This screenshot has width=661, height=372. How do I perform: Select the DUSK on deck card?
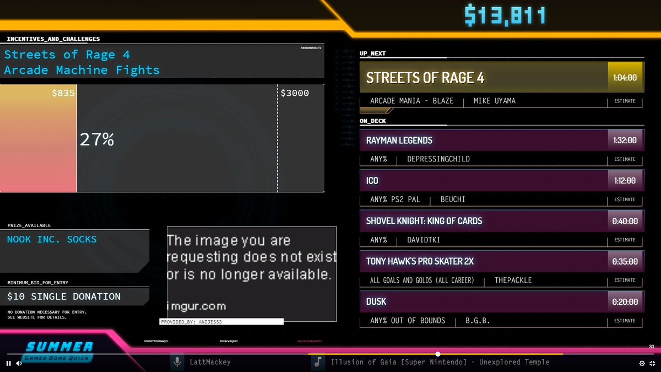501,301
